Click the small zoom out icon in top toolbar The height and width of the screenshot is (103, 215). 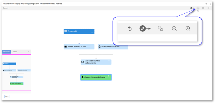(203, 8)
